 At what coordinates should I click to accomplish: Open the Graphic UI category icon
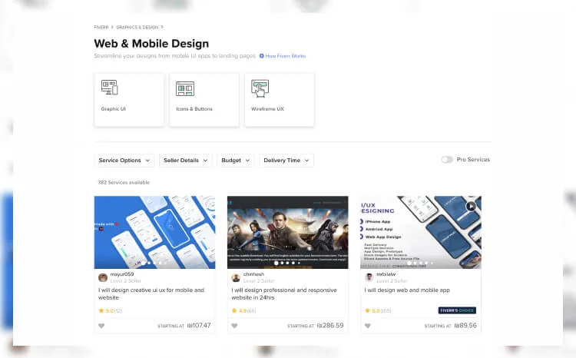110,88
